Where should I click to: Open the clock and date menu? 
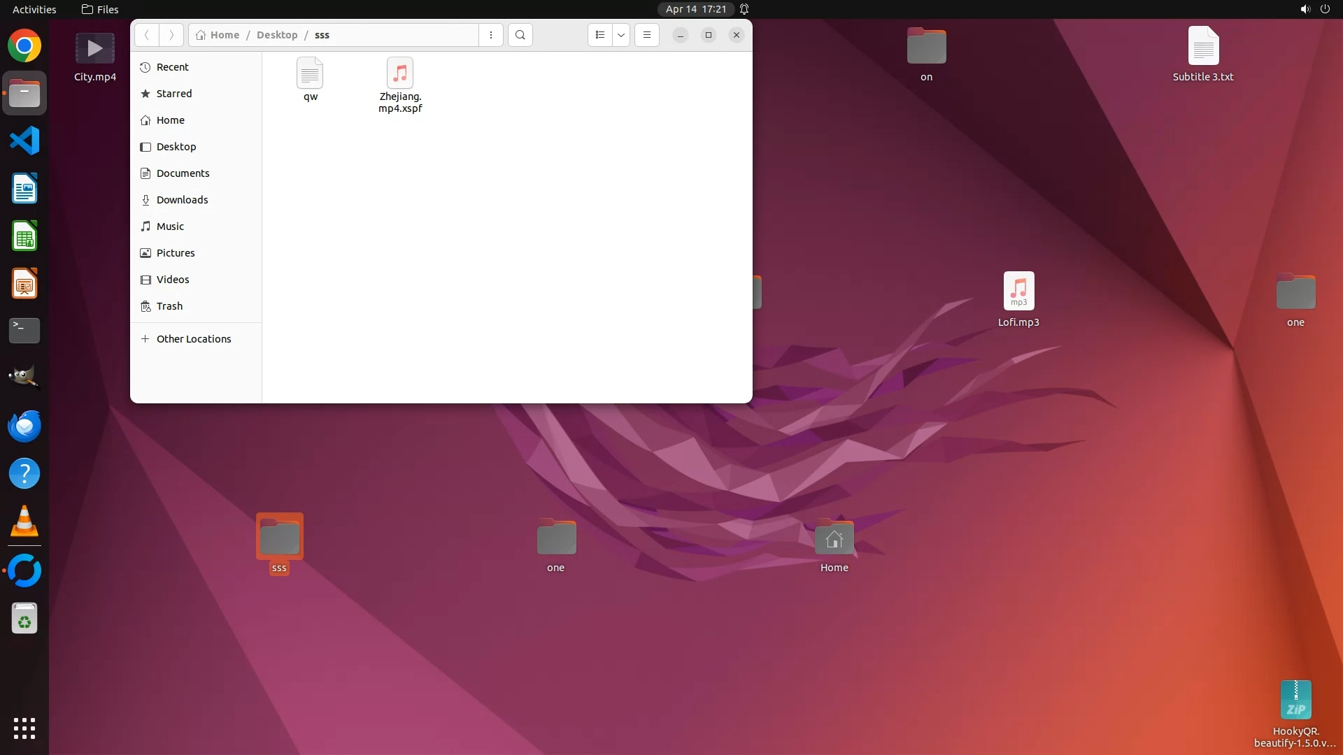tap(695, 9)
